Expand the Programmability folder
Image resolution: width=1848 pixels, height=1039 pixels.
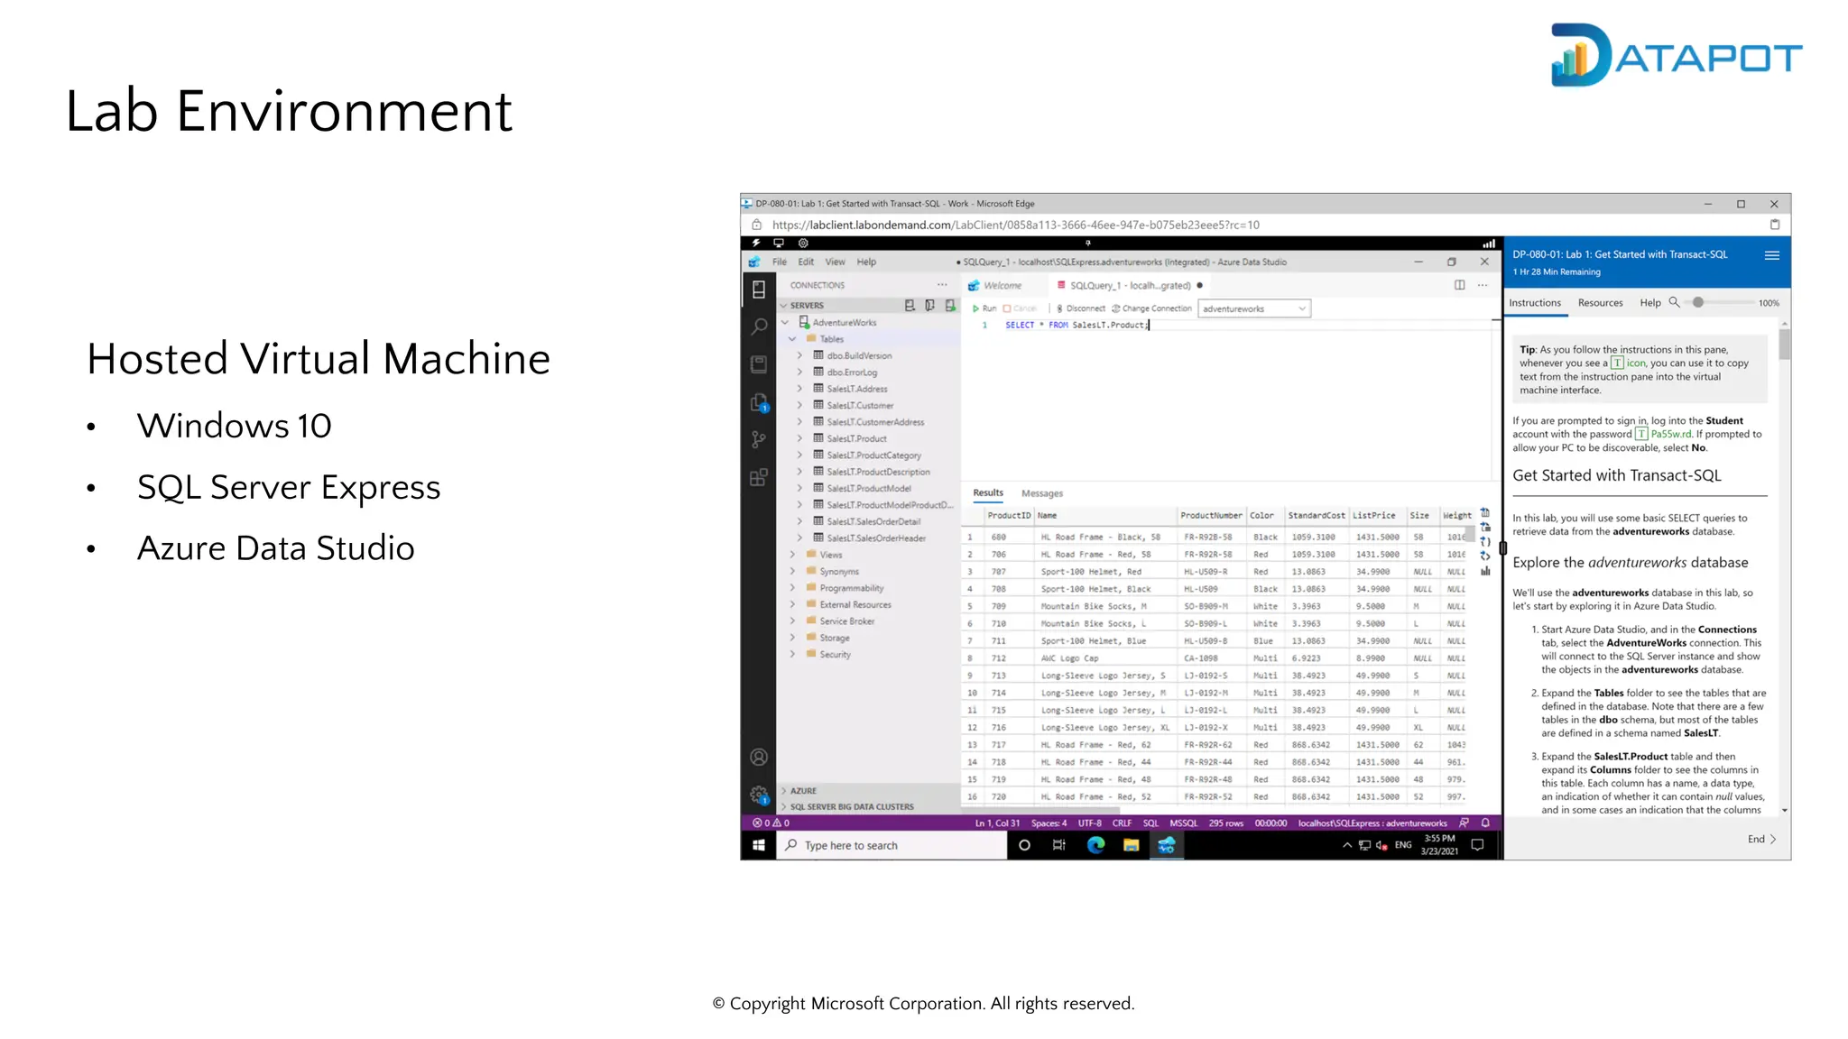(792, 588)
